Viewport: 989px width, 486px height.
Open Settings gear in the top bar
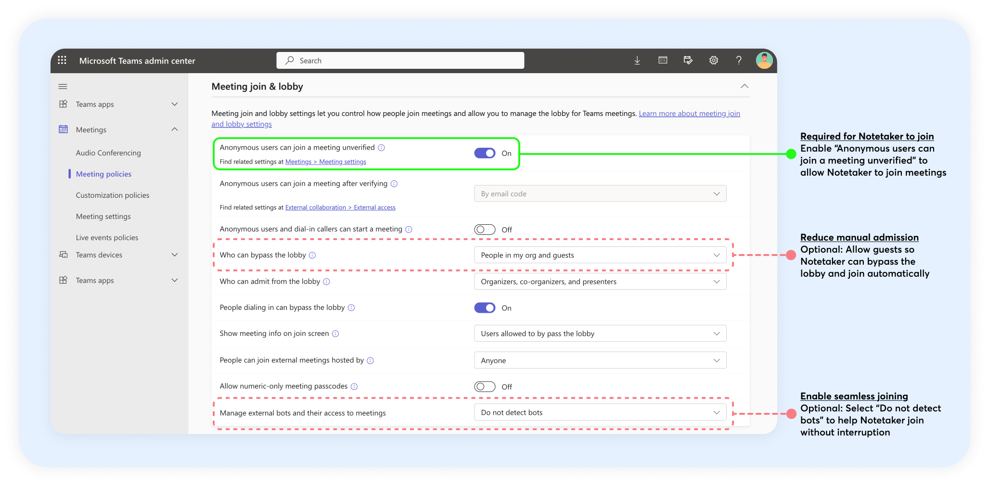(x=714, y=60)
